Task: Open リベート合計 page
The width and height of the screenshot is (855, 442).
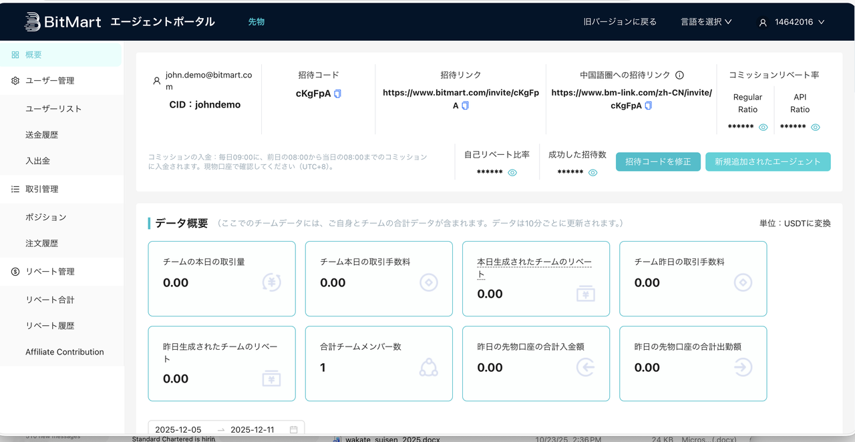Action: [x=50, y=300]
